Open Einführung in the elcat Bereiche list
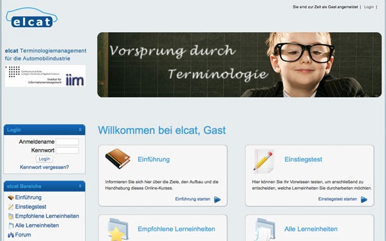The width and height of the screenshot is (386, 241). [28, 197]
